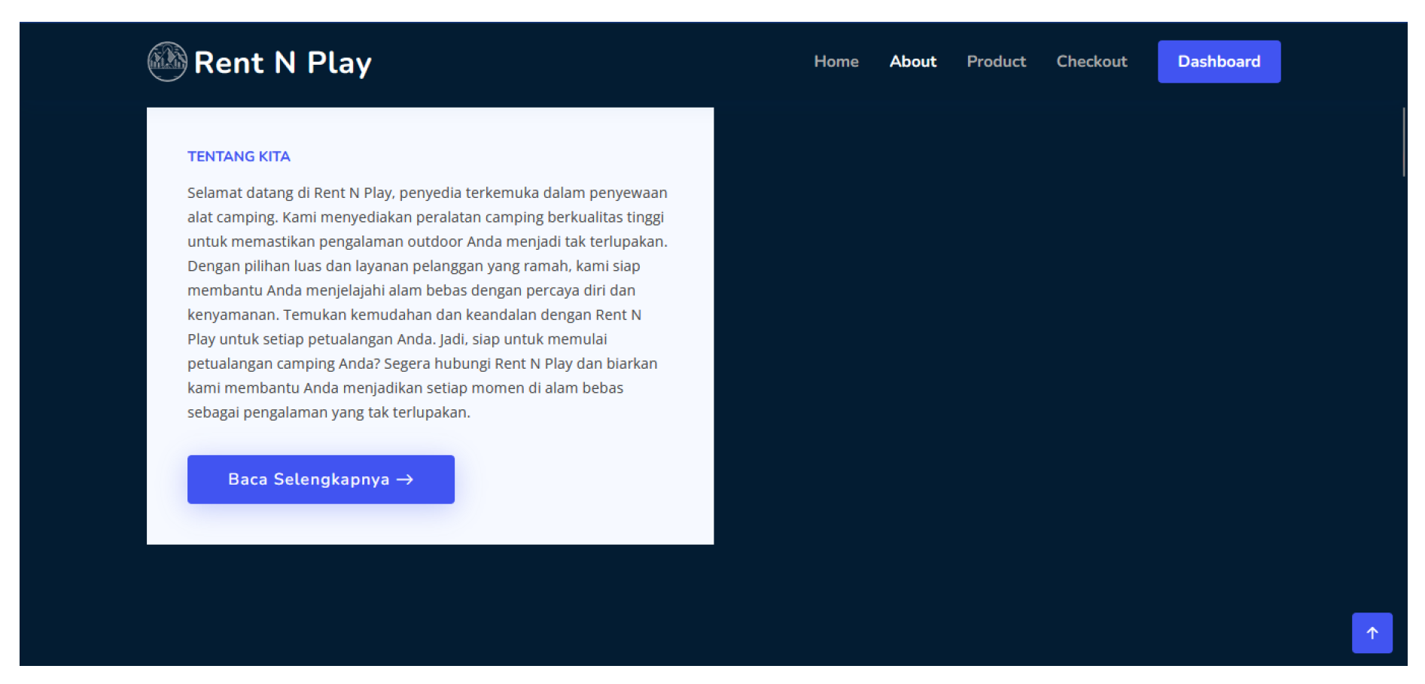Click the paragraph describing camping rentals
This screenshot has height=684, width=1425.
[427, 301]
